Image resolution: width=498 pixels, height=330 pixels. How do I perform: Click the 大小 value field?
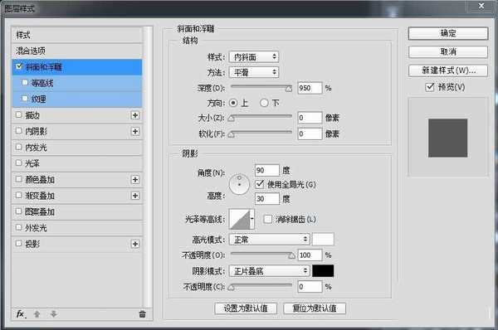point(310,118)
